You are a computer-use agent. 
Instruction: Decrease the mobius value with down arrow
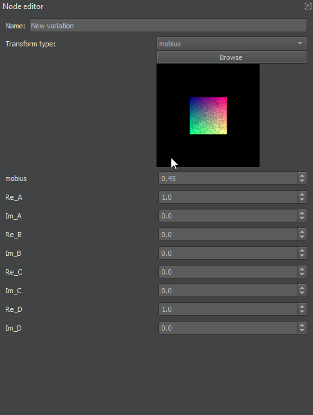point(302,181)
